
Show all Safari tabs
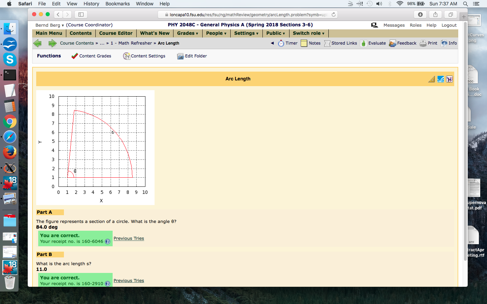click(x=450, y=15)
